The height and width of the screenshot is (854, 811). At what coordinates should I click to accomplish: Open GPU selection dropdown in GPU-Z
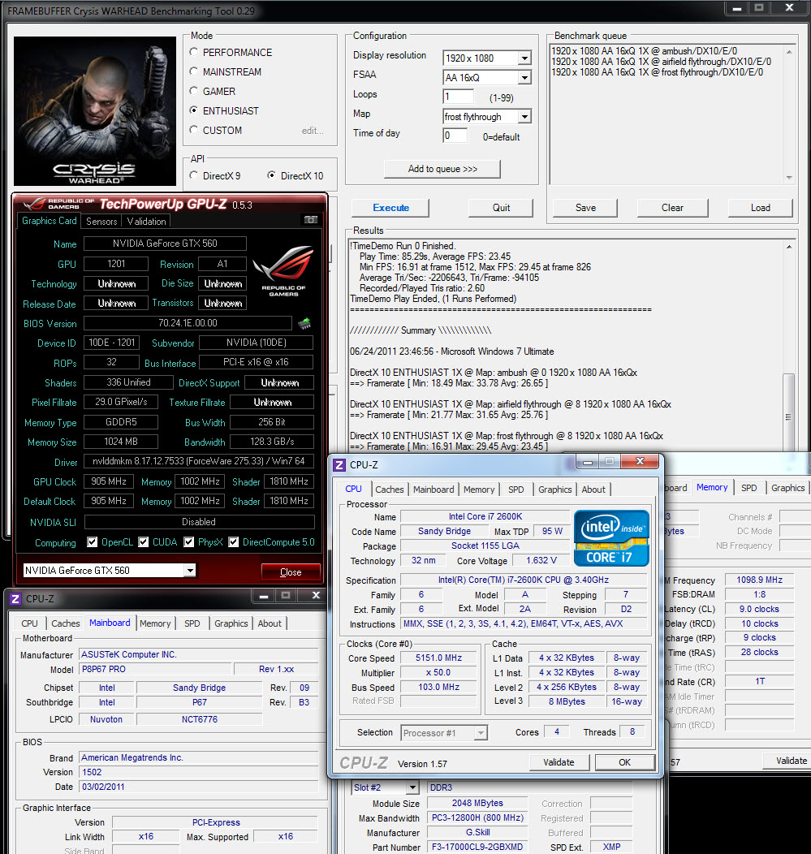[189, 570]
